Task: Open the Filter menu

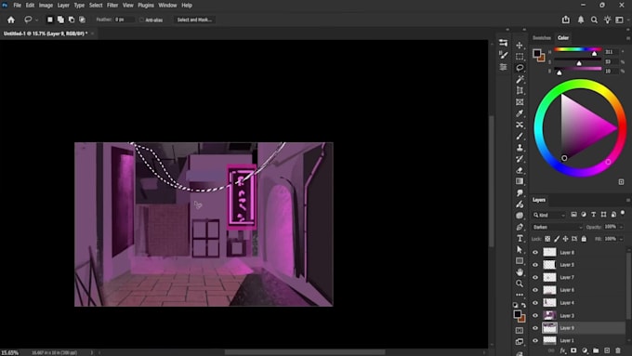Action: point(112,6)
